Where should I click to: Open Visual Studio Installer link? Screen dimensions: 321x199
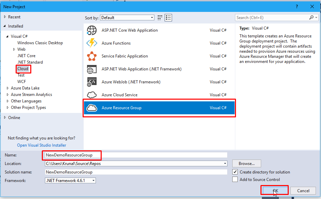pyautogui.click(x=41, y=145)
